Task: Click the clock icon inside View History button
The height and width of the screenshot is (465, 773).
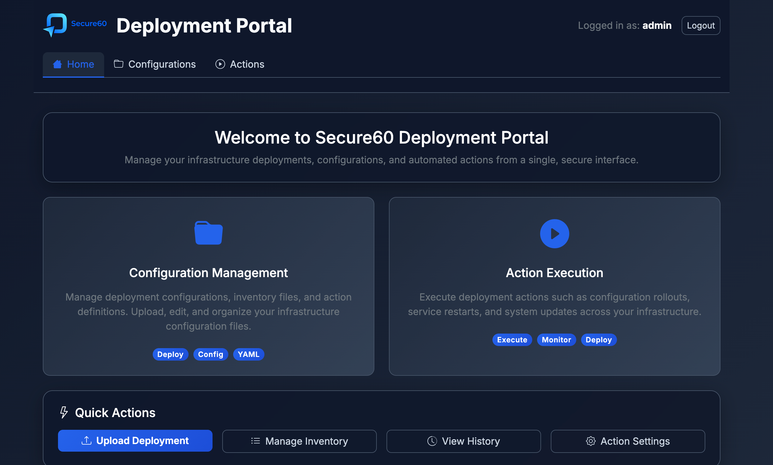Action: 432,441
